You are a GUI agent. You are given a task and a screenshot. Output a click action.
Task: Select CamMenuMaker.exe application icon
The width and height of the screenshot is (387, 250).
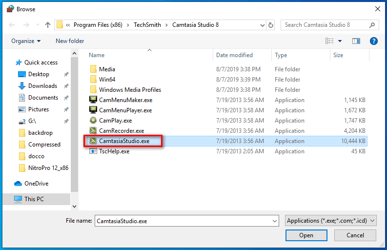pos(93,100)
